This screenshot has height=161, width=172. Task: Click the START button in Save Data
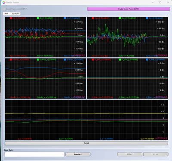(130, 154)
